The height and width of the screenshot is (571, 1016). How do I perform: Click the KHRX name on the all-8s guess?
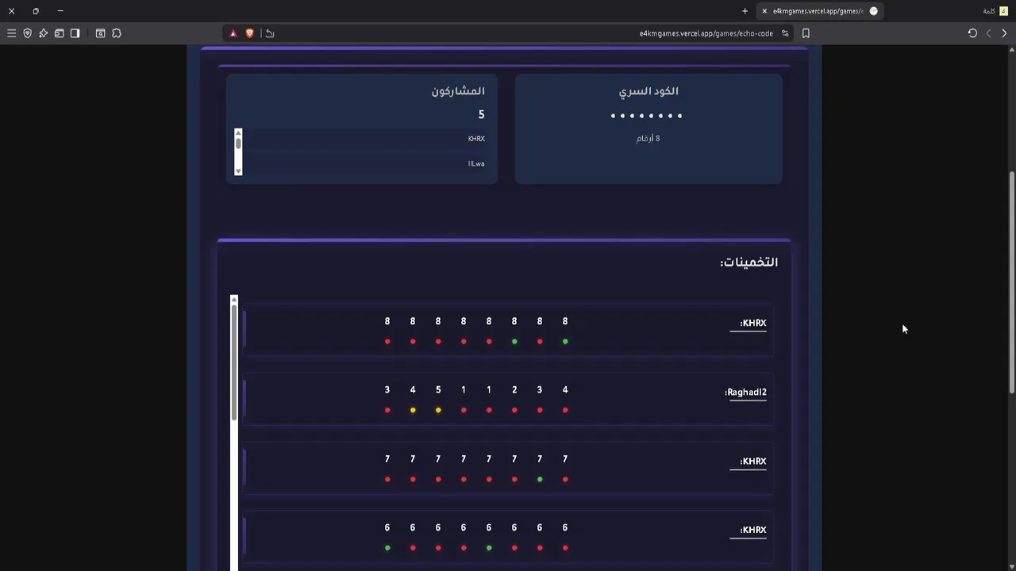[752, 323]
